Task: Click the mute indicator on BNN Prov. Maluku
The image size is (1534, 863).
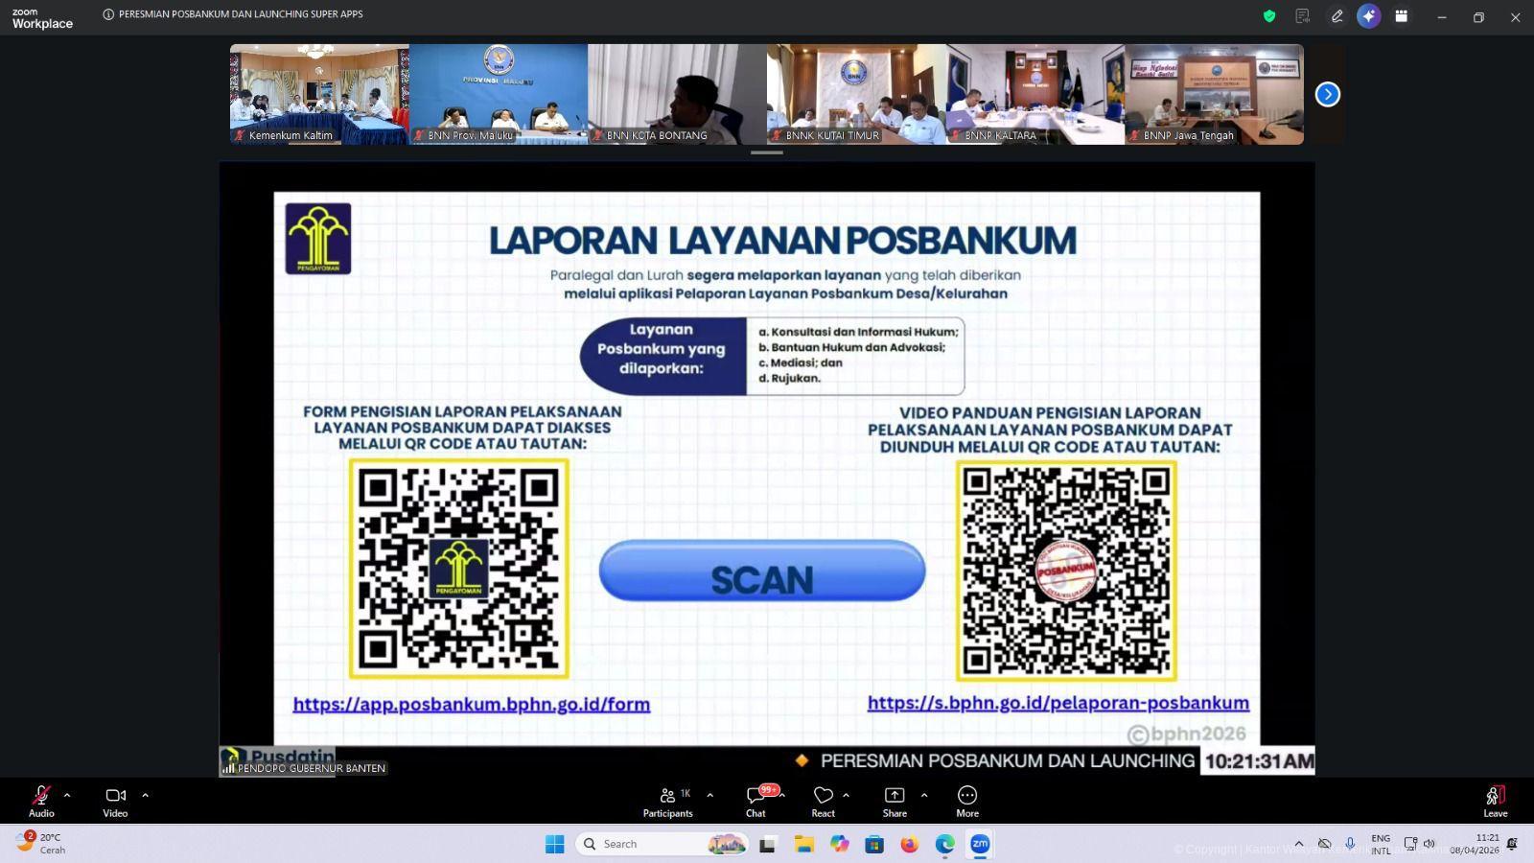Action: 418,135
